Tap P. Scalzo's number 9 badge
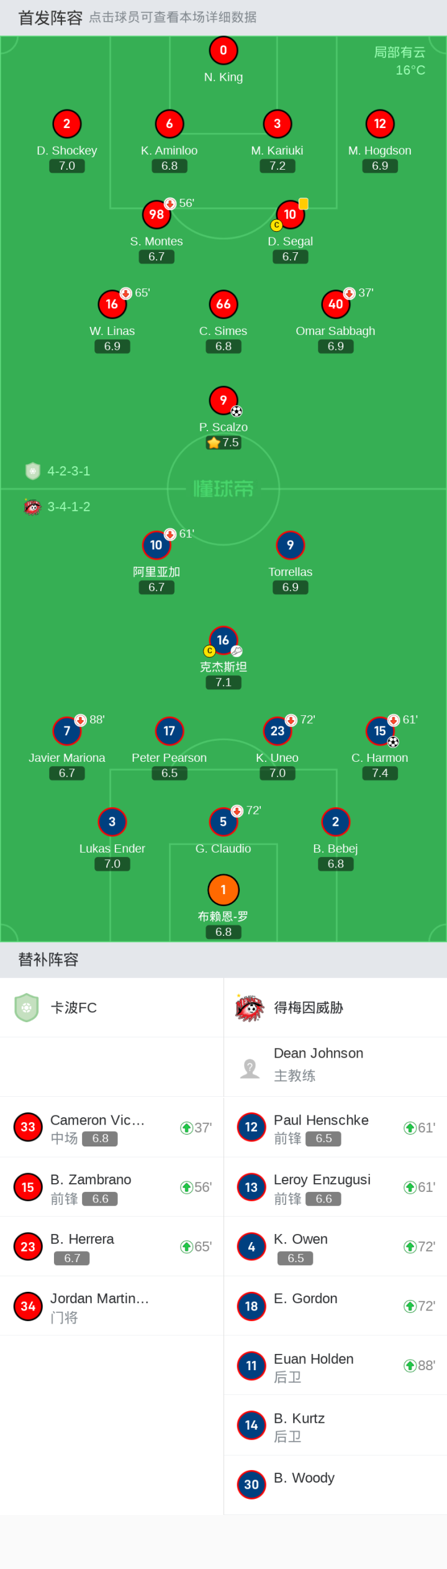Viewport: 447px width, 1569px height. [x=223, y=400]
